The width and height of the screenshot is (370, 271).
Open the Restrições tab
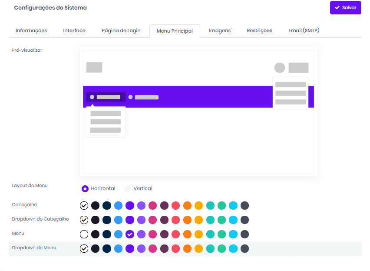(259, 30)
